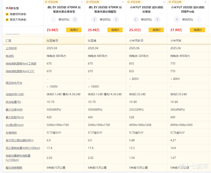The height and width of the screenshot is (173, 211).
Task: Remove 唐L EV 尊享型 from comparison
Action: pyautogui.click(x=82, y=2)
